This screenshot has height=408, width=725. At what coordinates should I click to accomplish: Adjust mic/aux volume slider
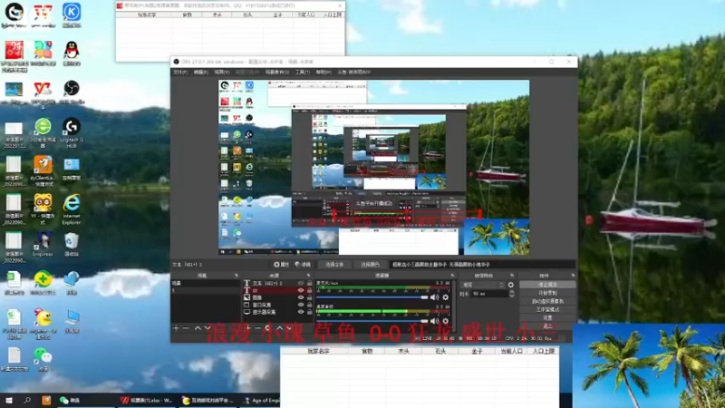click(x=372, y=297)
